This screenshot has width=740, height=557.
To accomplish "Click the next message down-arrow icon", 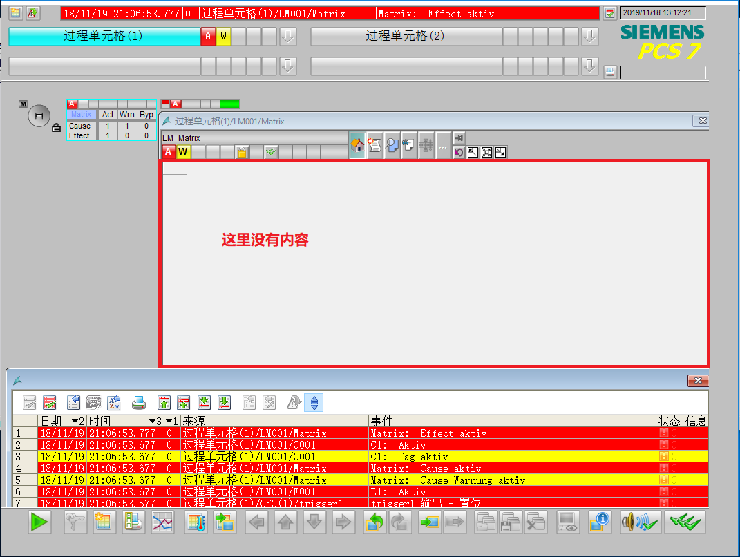I will pyautogui.click(x=204, y=403).
